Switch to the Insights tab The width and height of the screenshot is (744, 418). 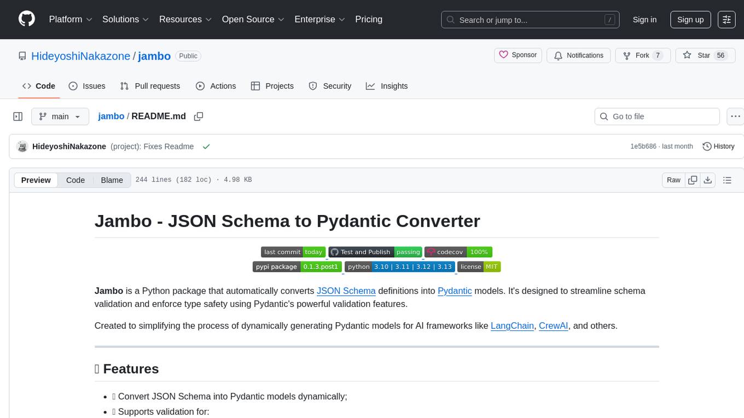click(x=387, y=86)
